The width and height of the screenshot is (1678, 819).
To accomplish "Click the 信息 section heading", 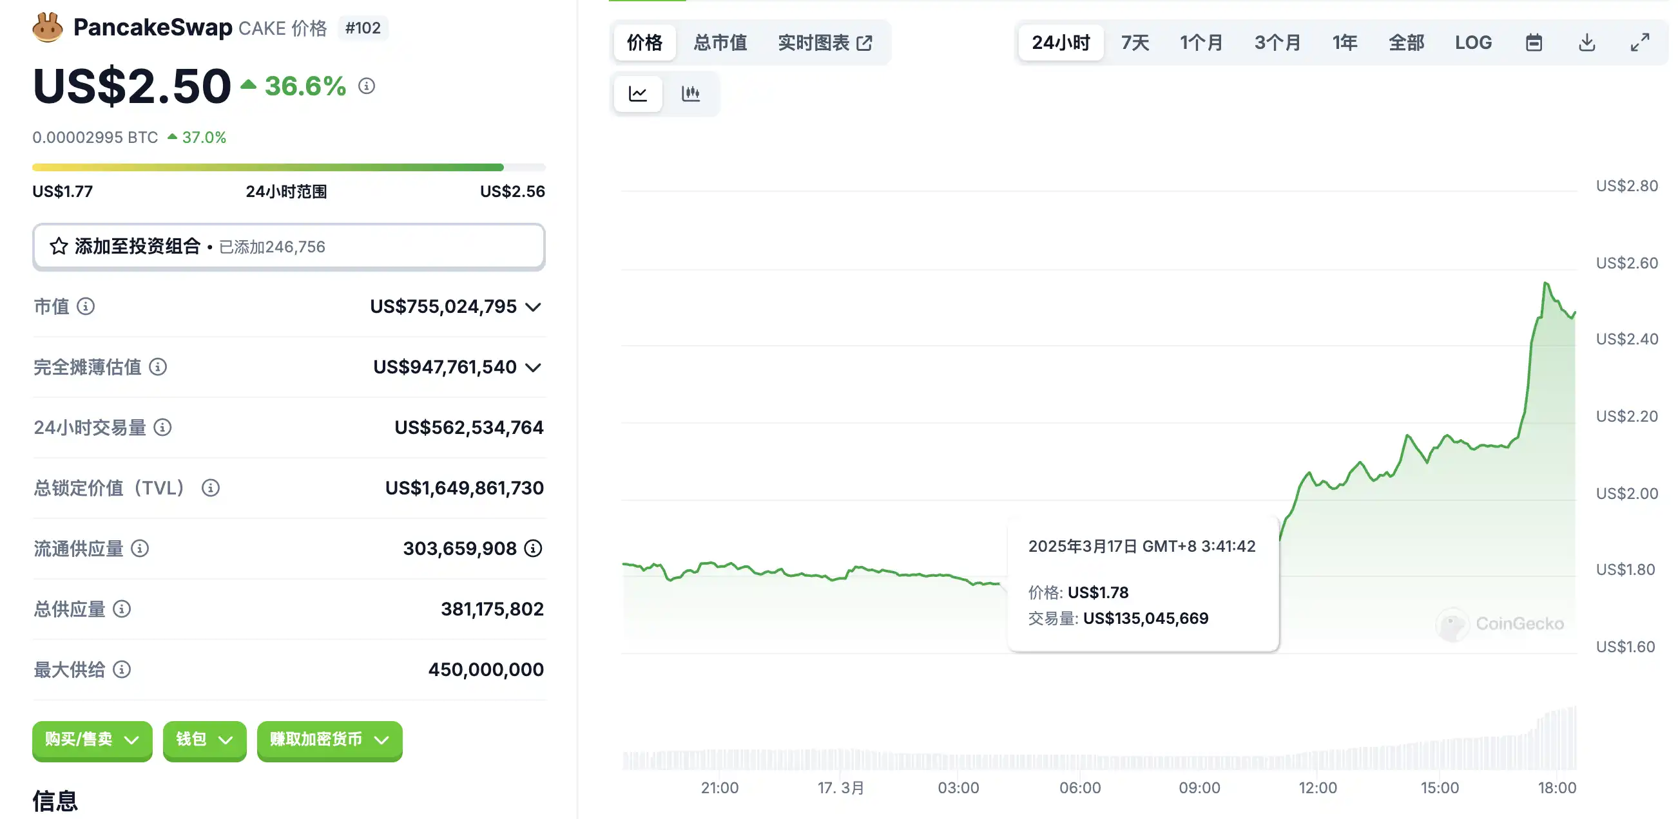I will pyautogui.click(x=55, y=801).
